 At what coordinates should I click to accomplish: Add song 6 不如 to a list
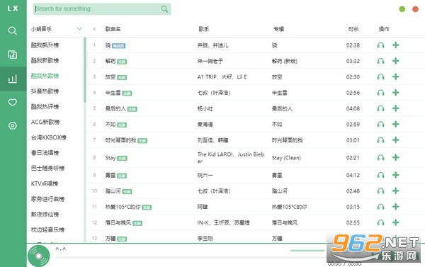point(396,124)
